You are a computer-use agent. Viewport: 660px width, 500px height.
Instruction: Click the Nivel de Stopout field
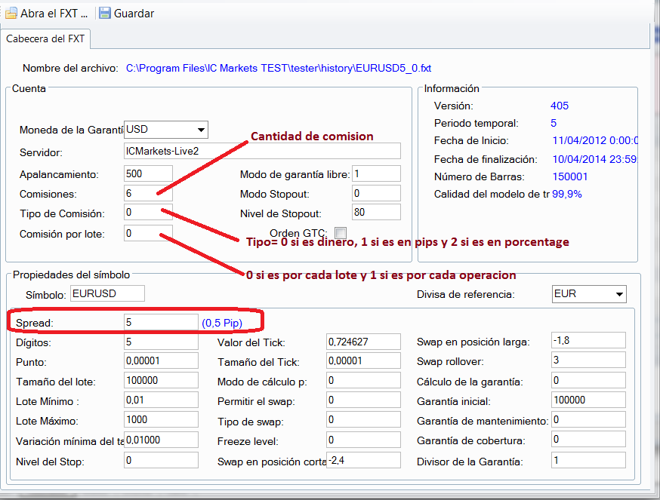pyautogui.click(x=375, y=213)
